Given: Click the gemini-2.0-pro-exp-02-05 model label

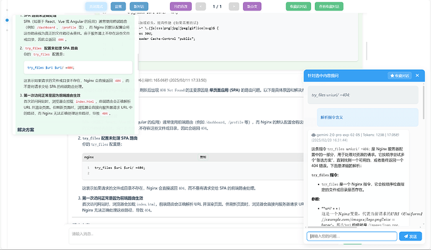Looking at the screenshot, I should (x=339, y=135).
